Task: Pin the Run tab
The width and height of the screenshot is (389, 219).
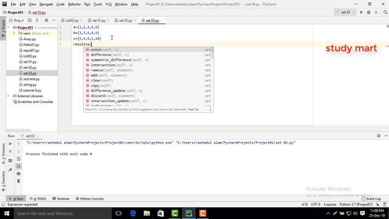Action: (x=10, y=170)
